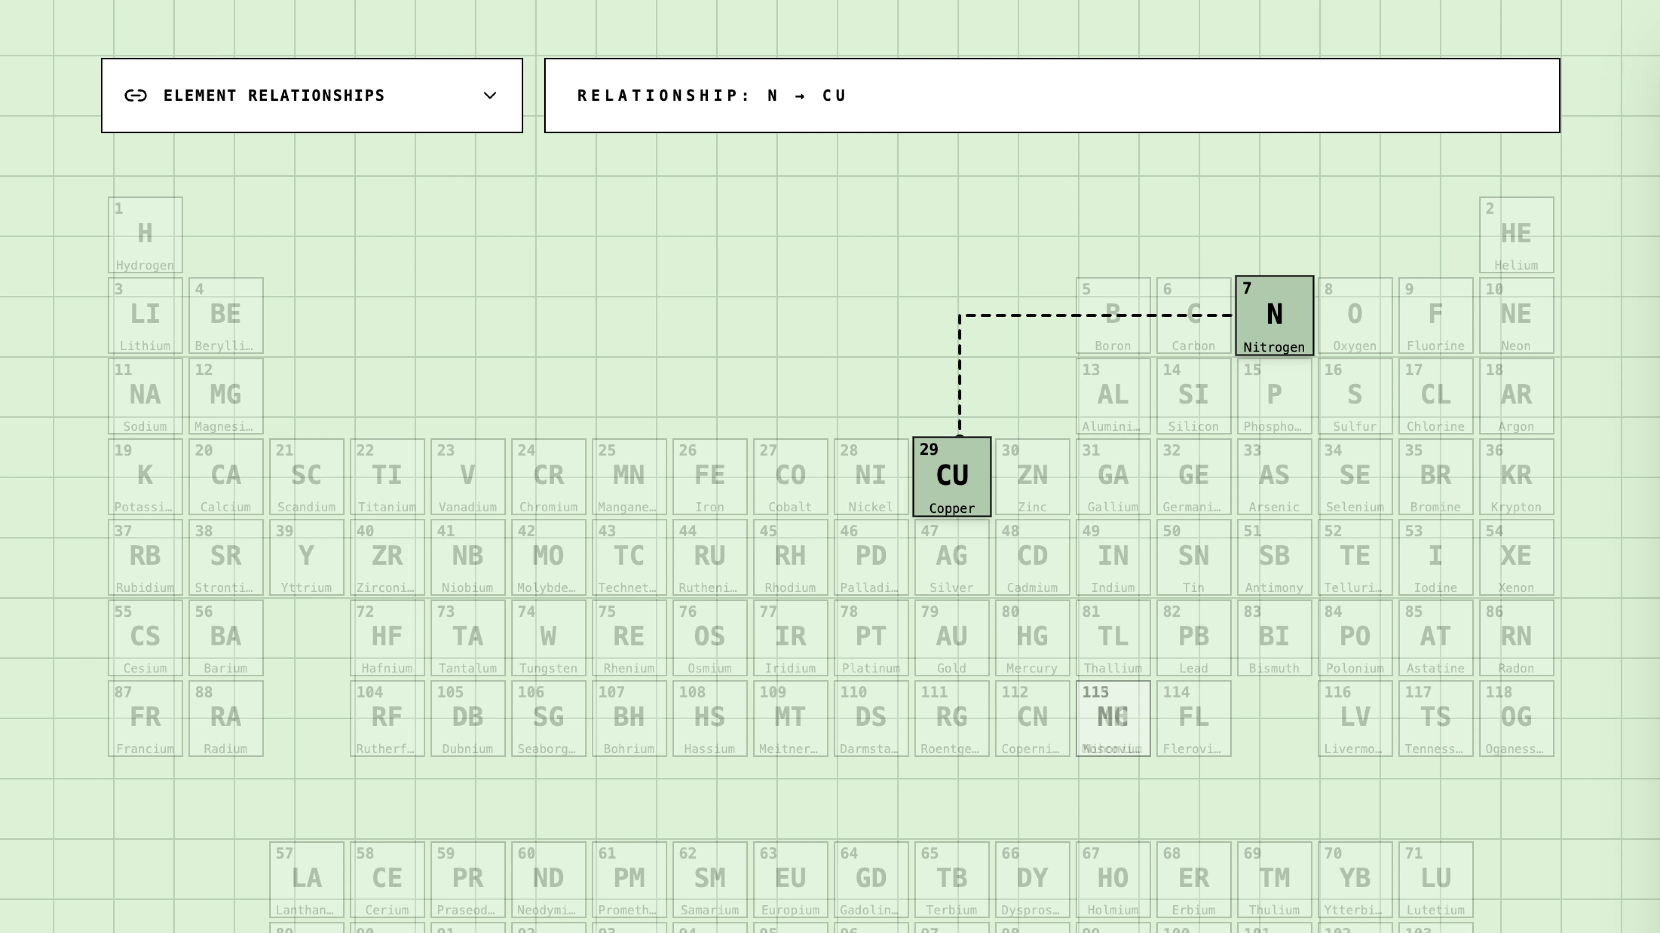Choose the Francium (FR) tile

click(x=145, y=718)
